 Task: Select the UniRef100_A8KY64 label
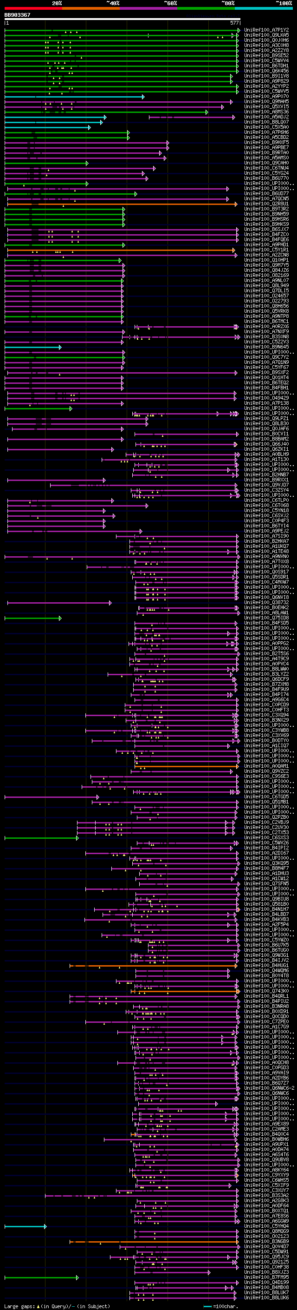click(x=266, y=1170)
